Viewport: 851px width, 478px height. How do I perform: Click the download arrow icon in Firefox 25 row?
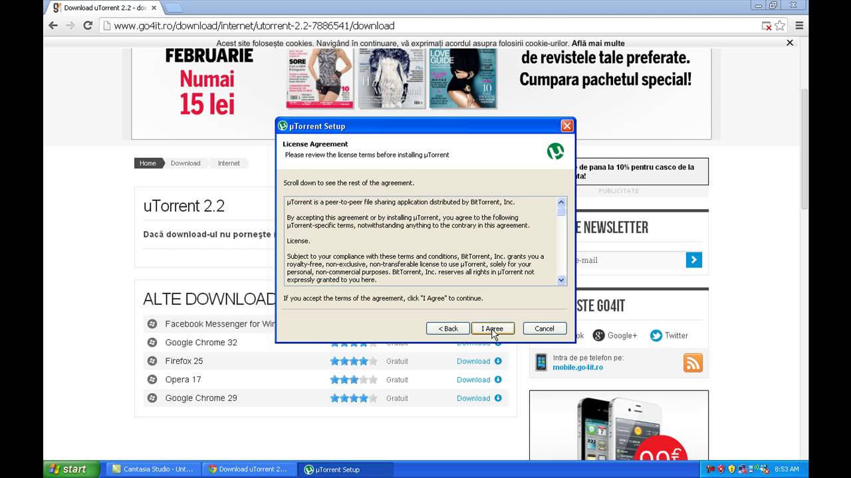(498, 361)
